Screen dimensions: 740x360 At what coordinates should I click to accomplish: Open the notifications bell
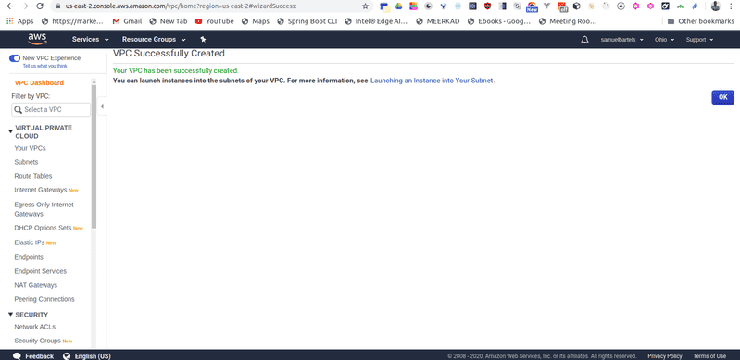pos(584,40)
